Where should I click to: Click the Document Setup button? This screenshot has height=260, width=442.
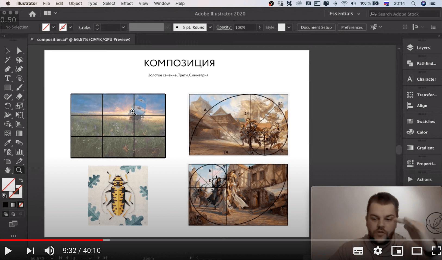[316, 27]
